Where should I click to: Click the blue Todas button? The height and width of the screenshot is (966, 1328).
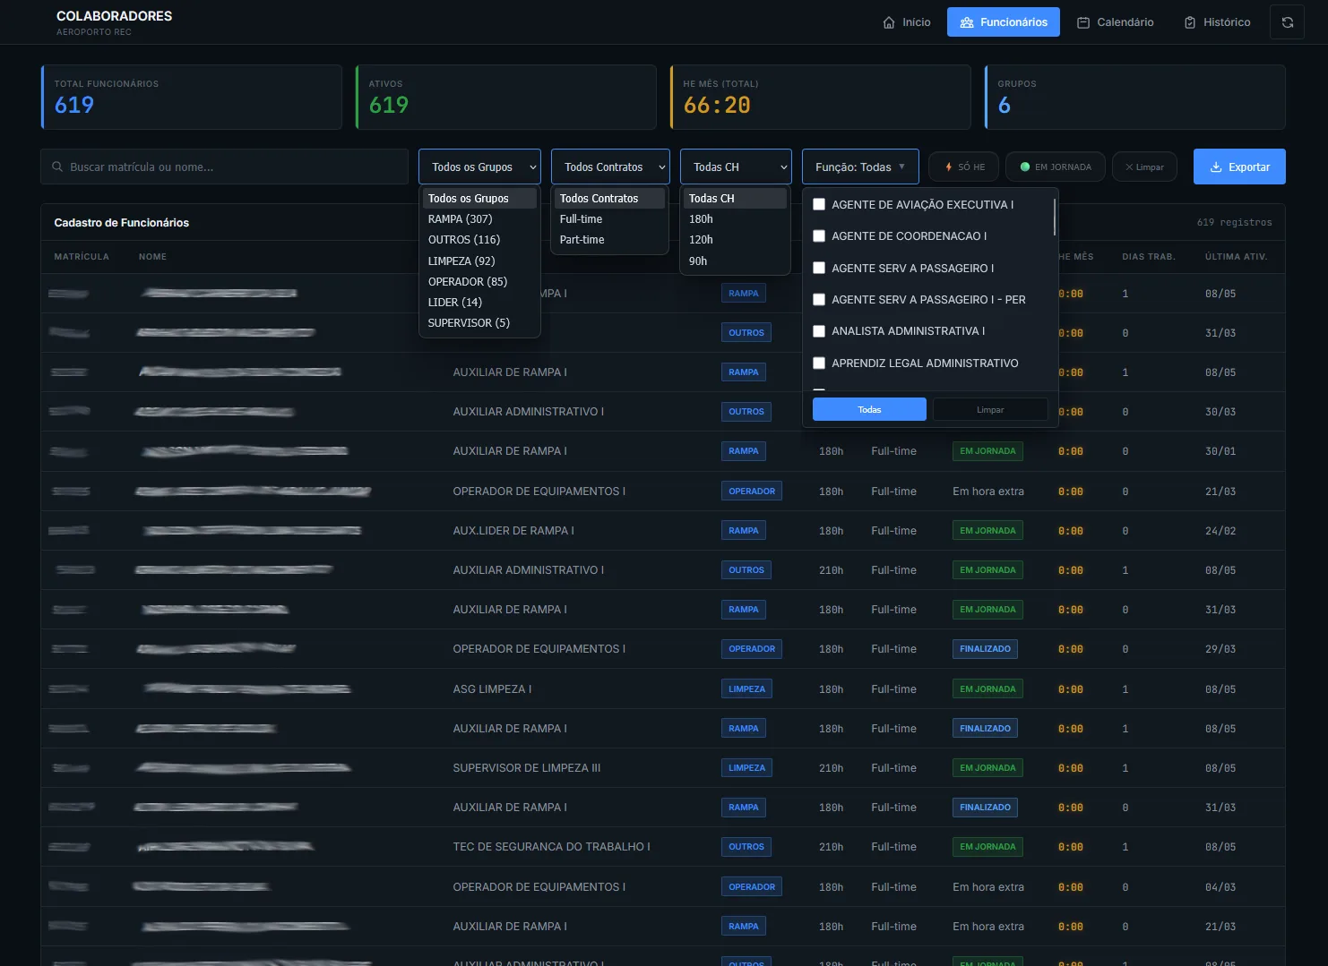point(869,409)
